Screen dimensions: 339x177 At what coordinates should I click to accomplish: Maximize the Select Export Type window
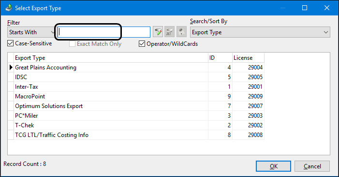point(305,8)
